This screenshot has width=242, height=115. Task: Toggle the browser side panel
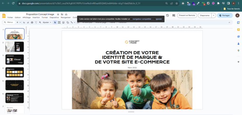tap(229, 3)
